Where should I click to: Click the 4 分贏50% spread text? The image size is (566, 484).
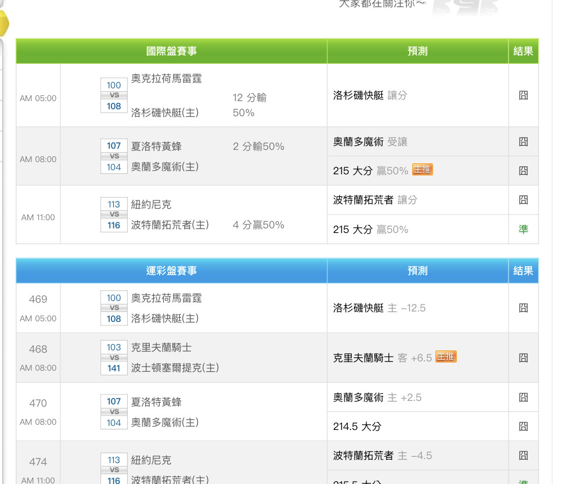click(x=258, y=225)
